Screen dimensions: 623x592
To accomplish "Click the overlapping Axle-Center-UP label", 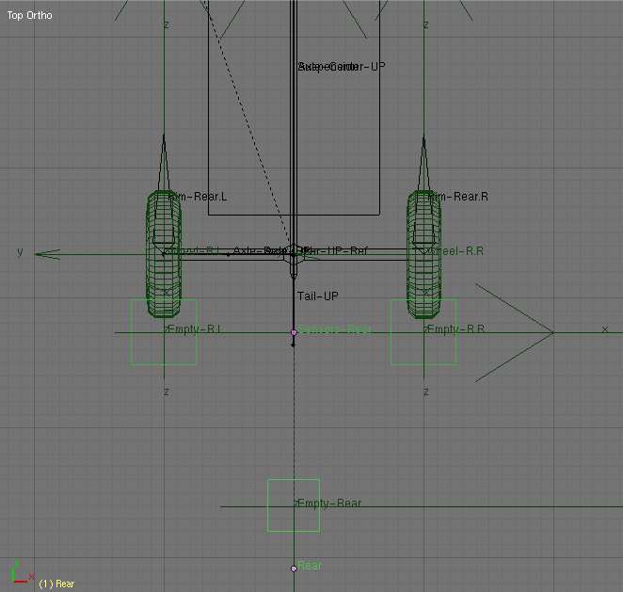I will pyautogui.click(x=342, y=66).
